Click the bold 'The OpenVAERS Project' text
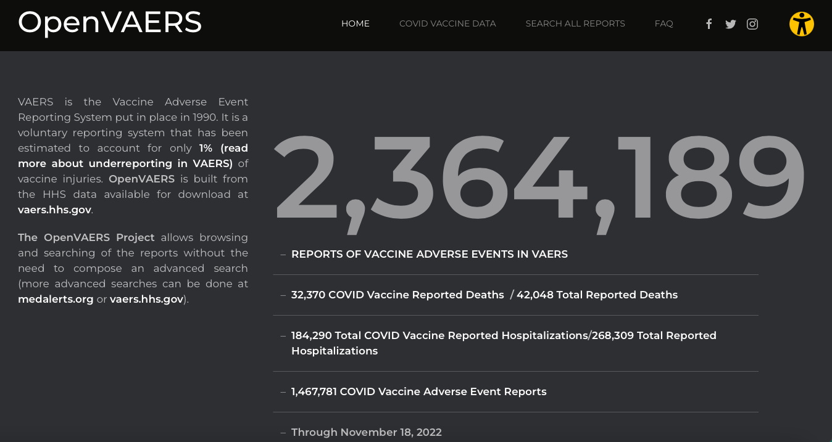Image resolution: width=832 pixels, height=442 pixels. point(86,237)
